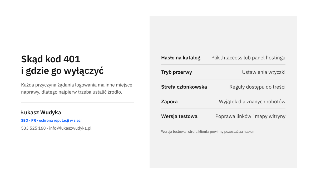Select the paragraph starting 'Każda przyczyna żądania logowania'
Image resolution: width=316 pixels, height=184 pixels.
77,89
